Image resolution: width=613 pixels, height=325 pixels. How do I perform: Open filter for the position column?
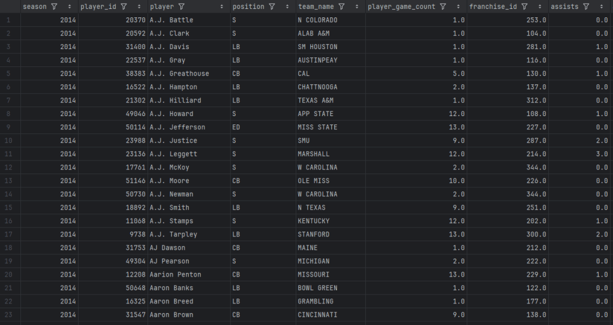(272, 7)
